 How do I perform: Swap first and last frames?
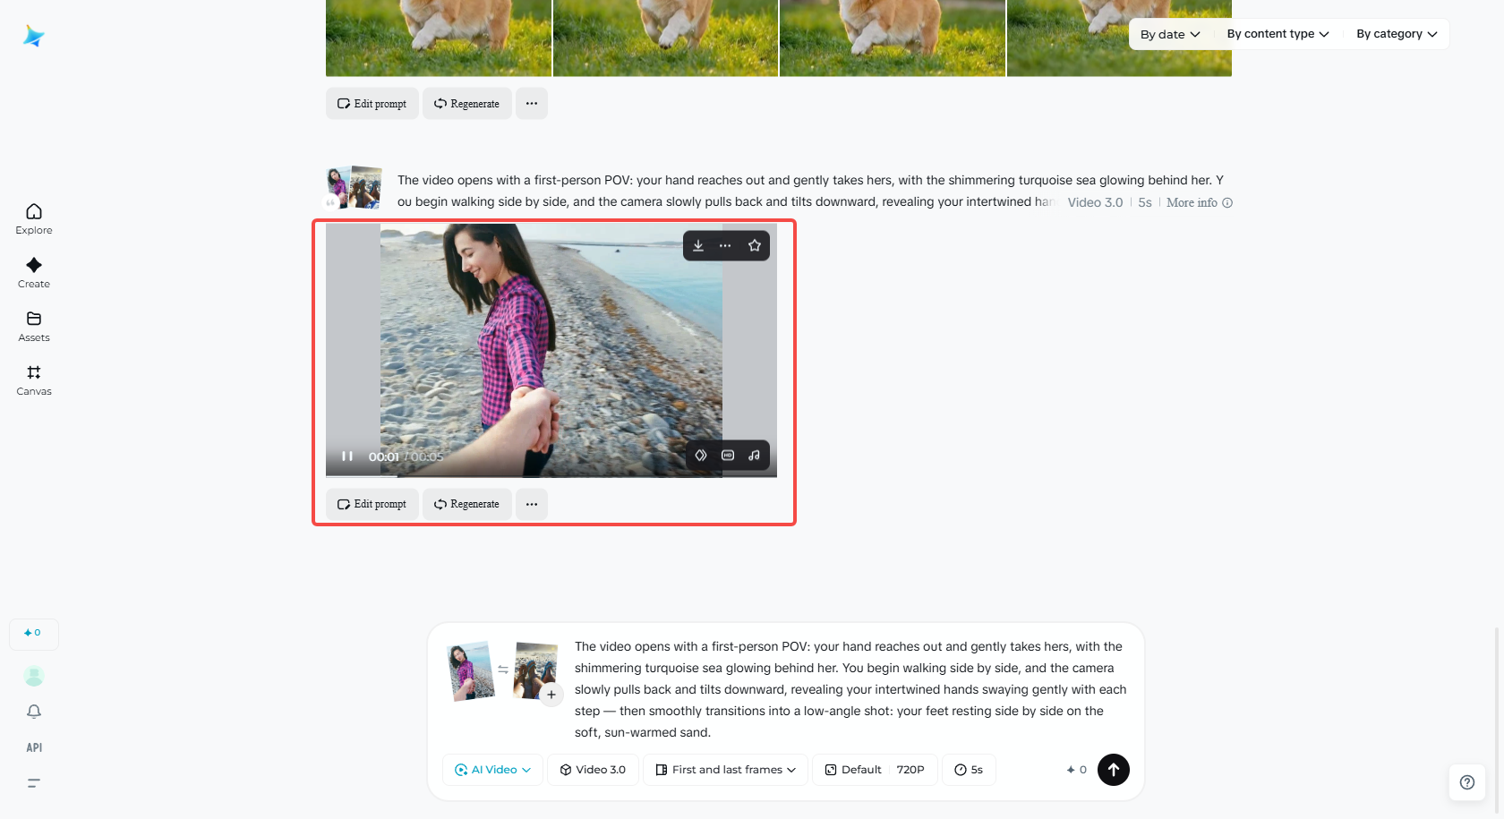click(503, 670)
